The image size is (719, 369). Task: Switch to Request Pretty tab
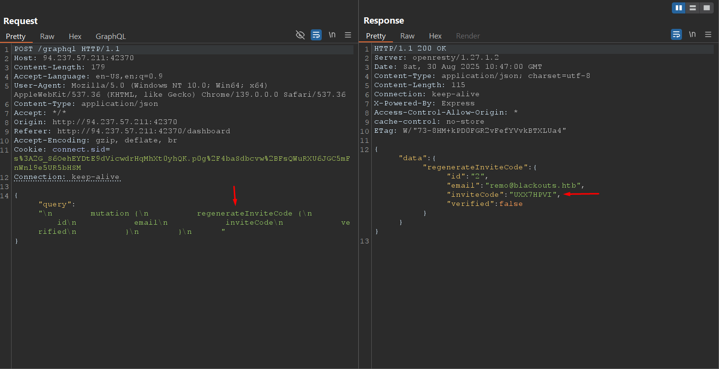16,37
